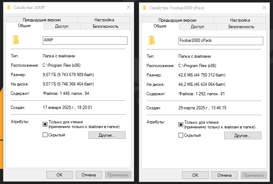Click the folder icon in AIMP title bar
Screen dimensions: 273x184
[x=9, y=7]
